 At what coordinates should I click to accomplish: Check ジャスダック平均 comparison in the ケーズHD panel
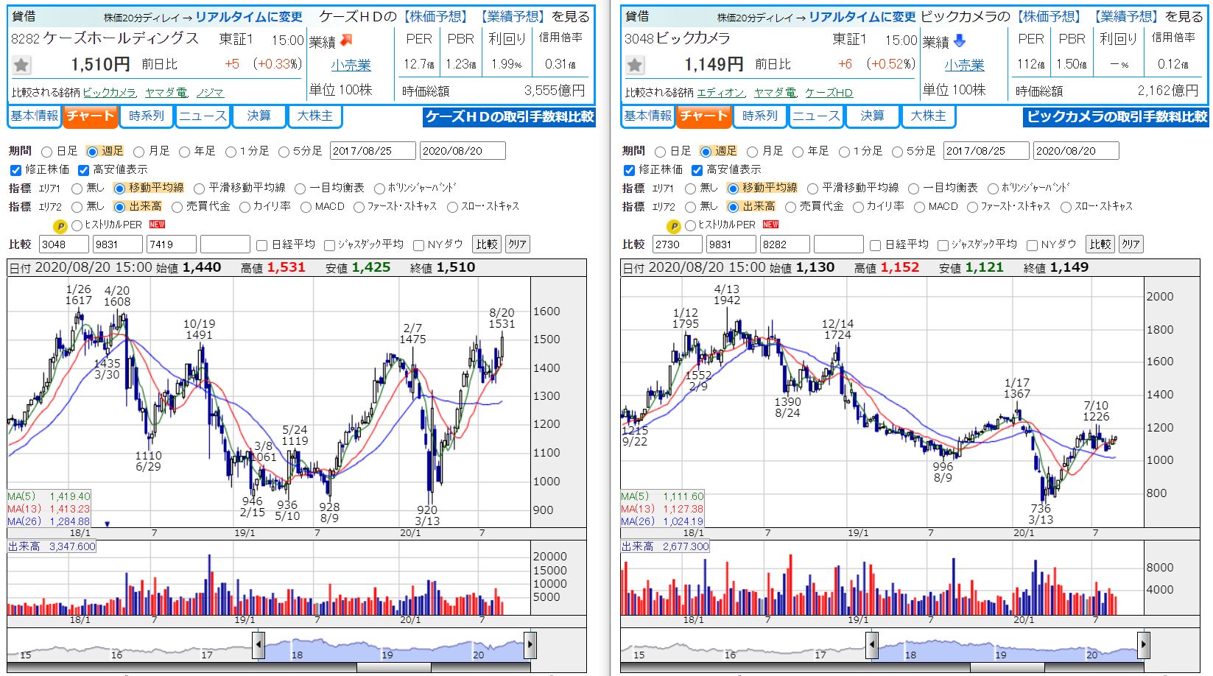tap(329, 245)
